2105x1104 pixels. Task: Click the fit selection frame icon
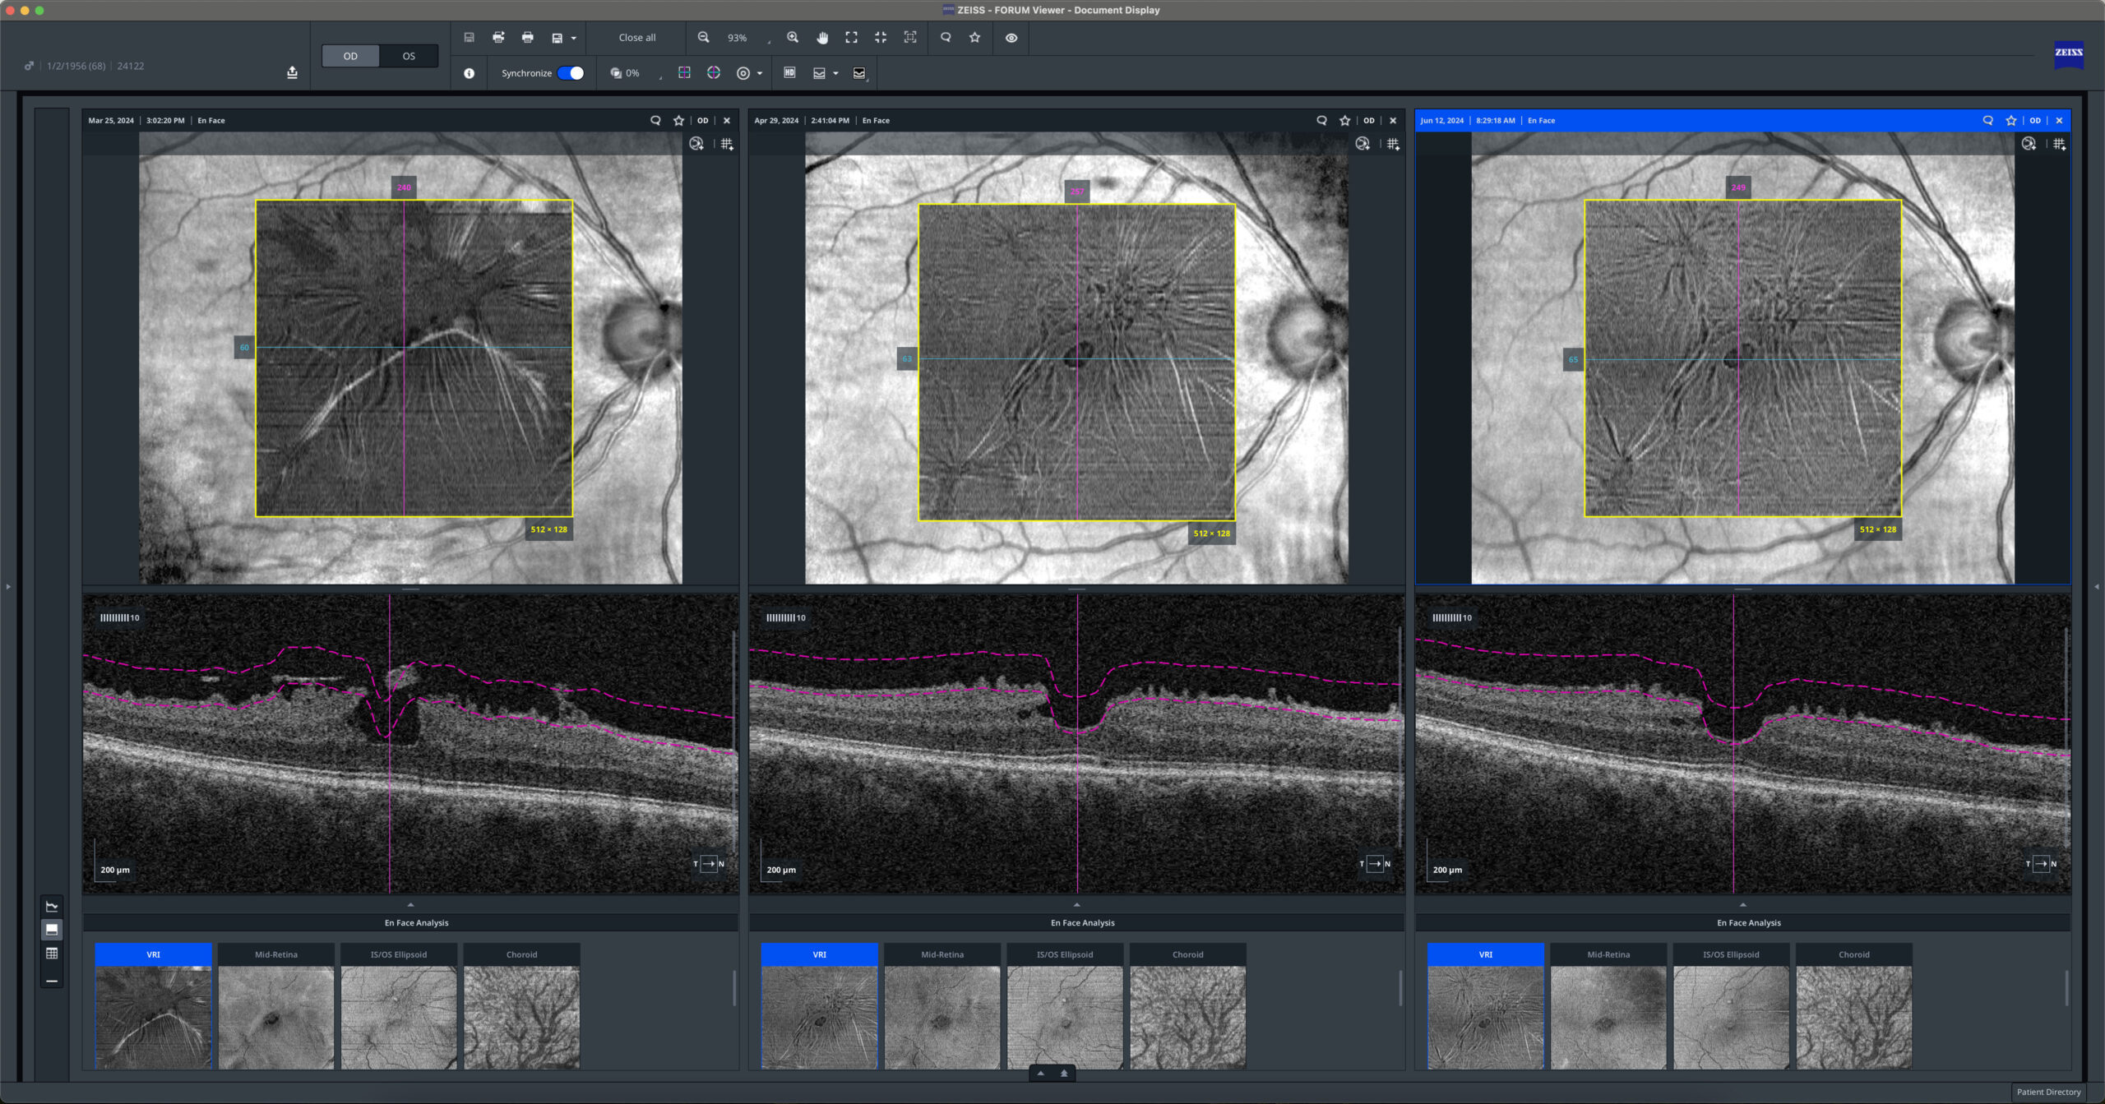(910, 38)
